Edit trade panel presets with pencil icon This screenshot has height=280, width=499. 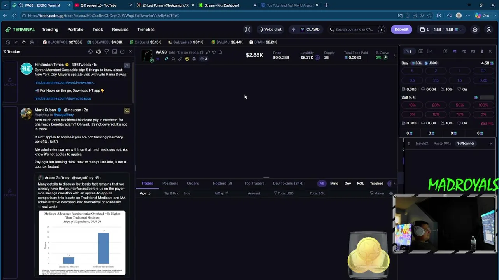(x=445, y=51)
